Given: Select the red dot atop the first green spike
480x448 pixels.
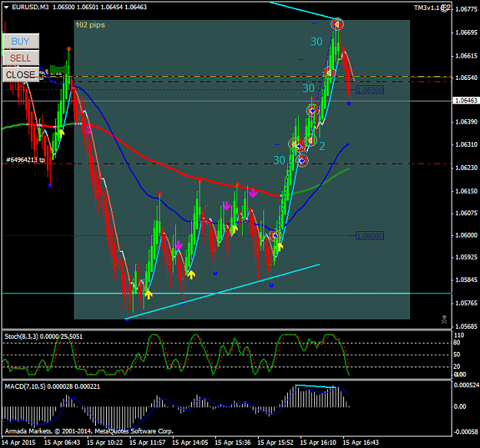Looking at the screenshot, I should coord(69,48).
